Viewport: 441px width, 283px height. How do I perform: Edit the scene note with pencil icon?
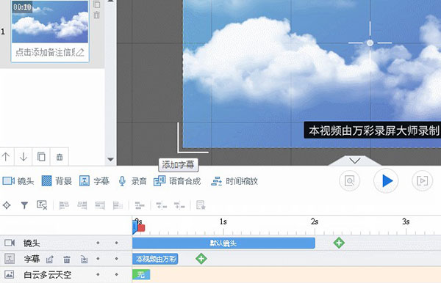click(x=80, y=52)
